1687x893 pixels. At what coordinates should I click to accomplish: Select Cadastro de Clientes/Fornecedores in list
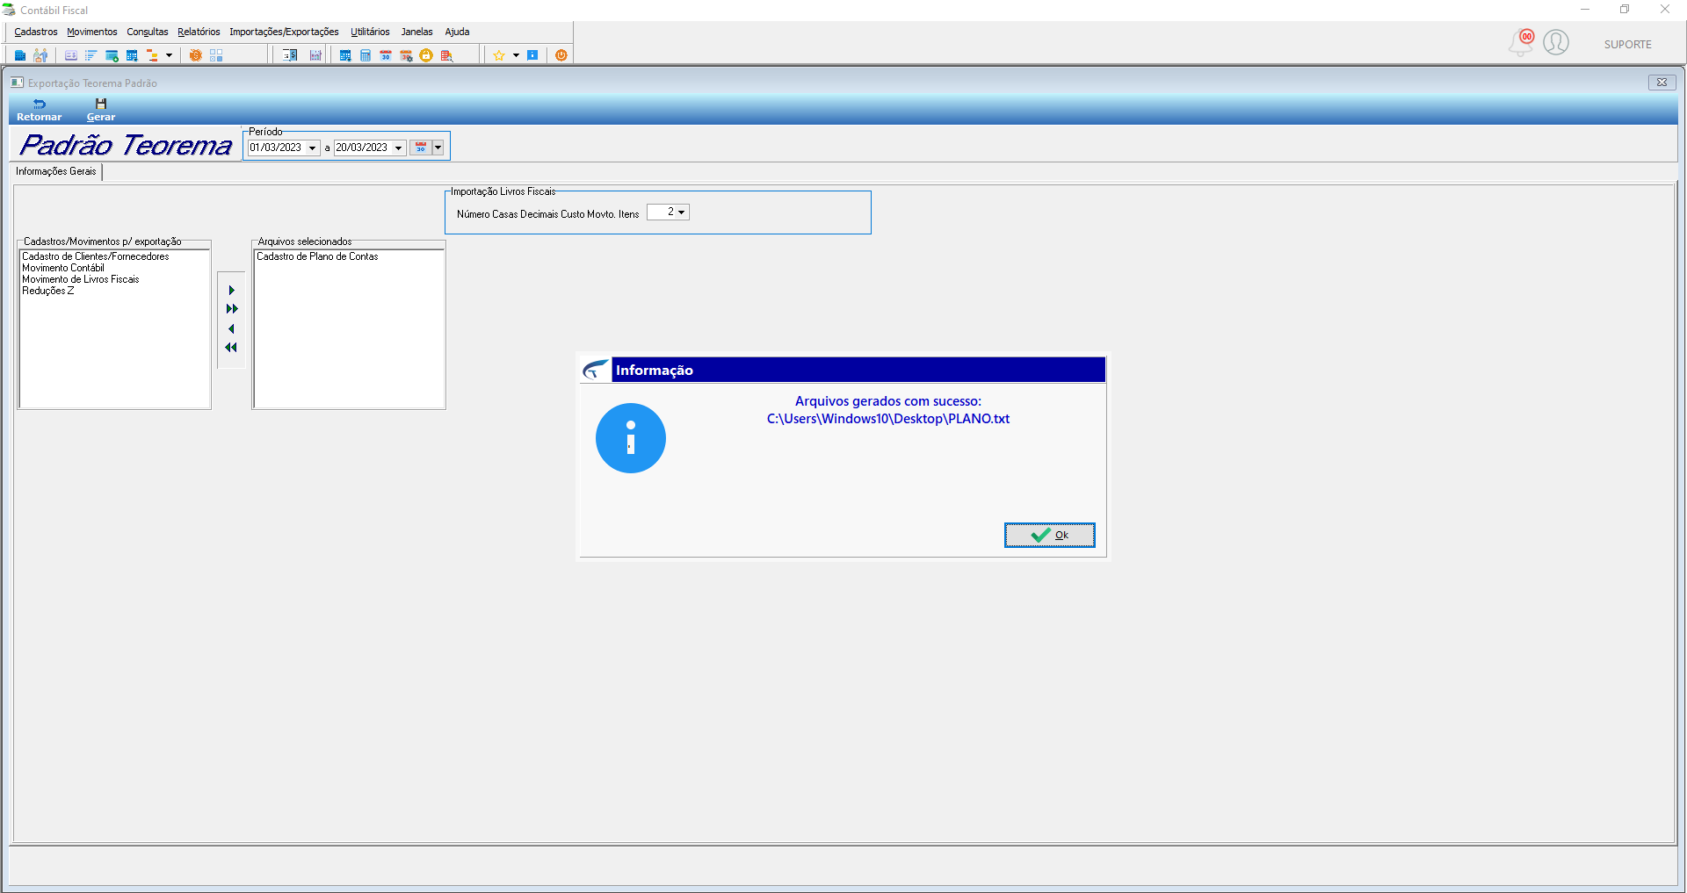pos(96,256)
